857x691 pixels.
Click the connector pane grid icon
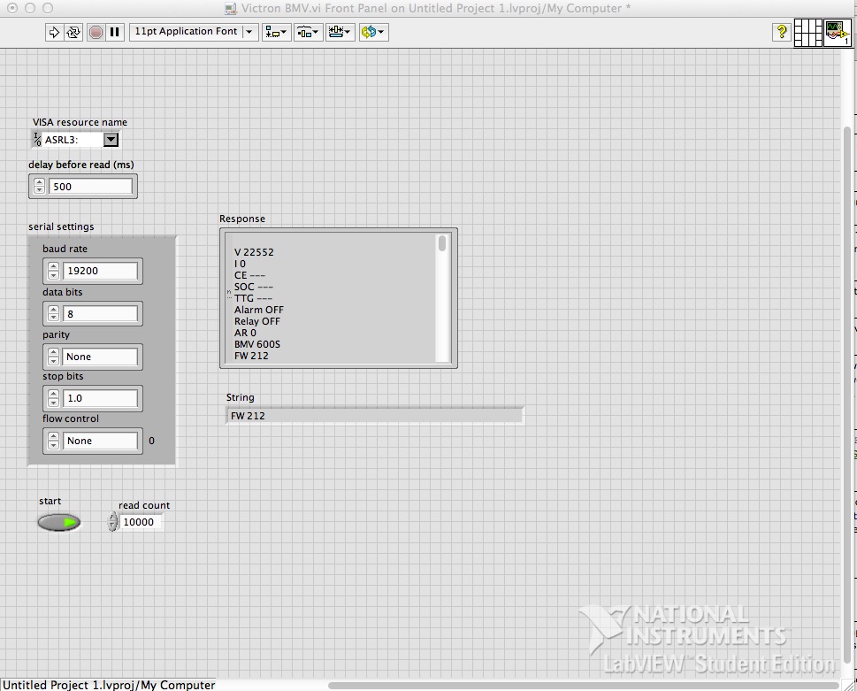pos(807,33)
